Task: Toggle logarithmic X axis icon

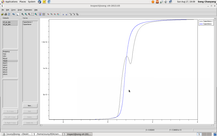Action: [71, 14]
